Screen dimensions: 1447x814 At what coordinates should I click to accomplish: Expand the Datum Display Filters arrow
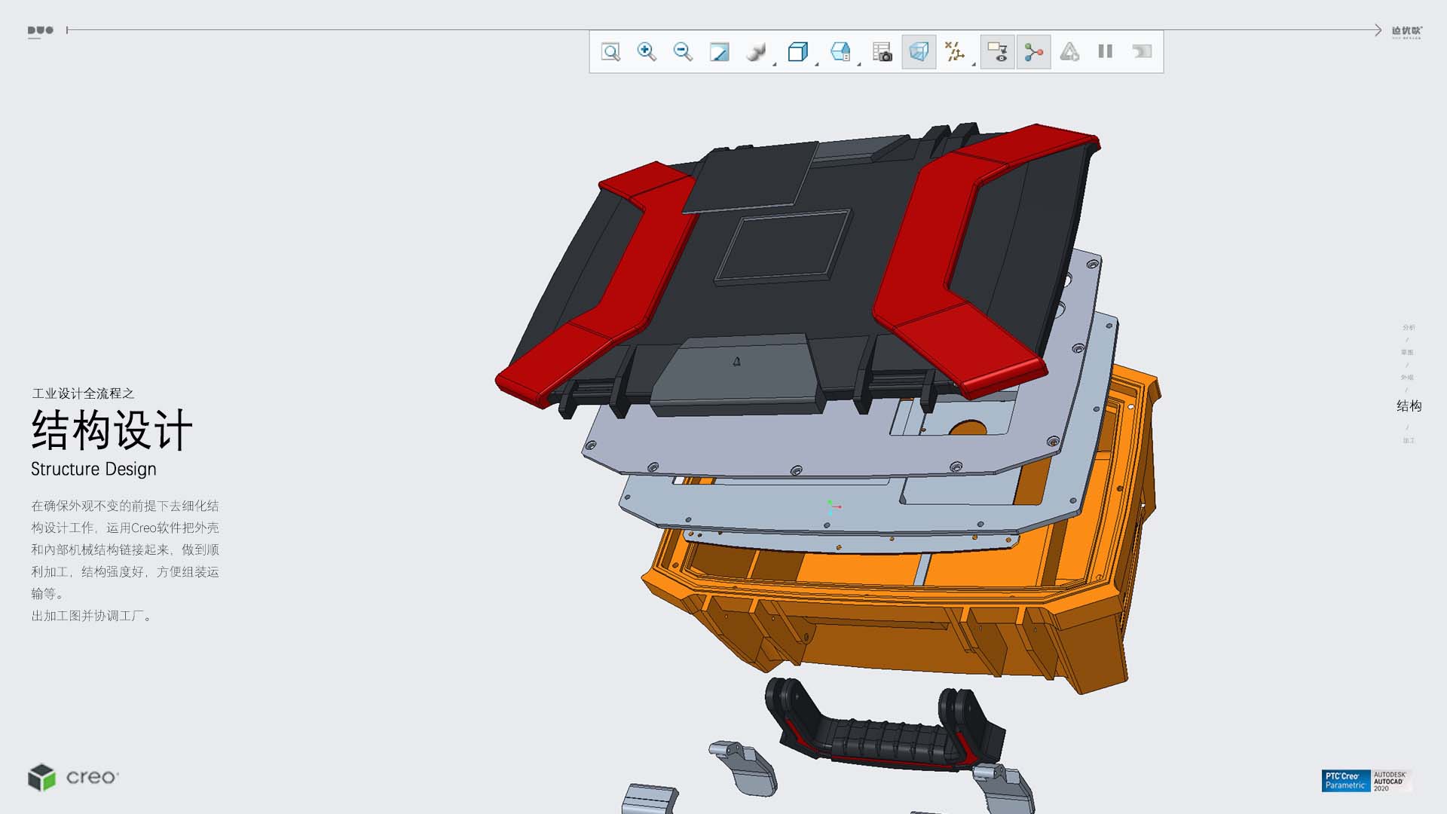(x=974, y=65)
